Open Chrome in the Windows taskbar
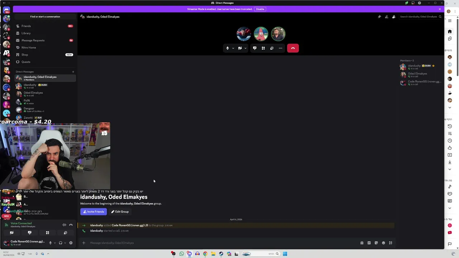Screen dimensions: 459x258 click(x=205, y=254)
